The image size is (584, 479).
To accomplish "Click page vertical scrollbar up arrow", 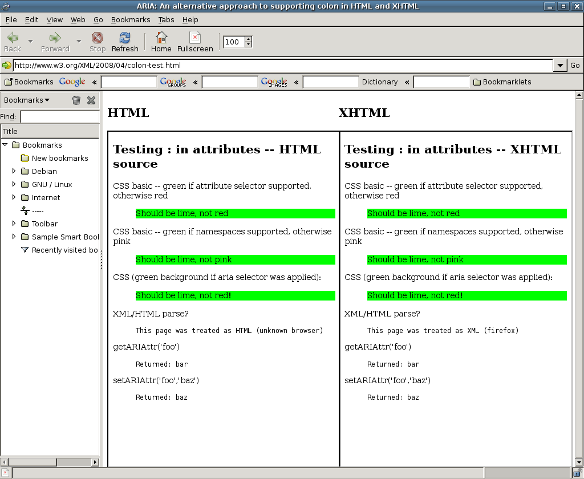I will point(579,95).
